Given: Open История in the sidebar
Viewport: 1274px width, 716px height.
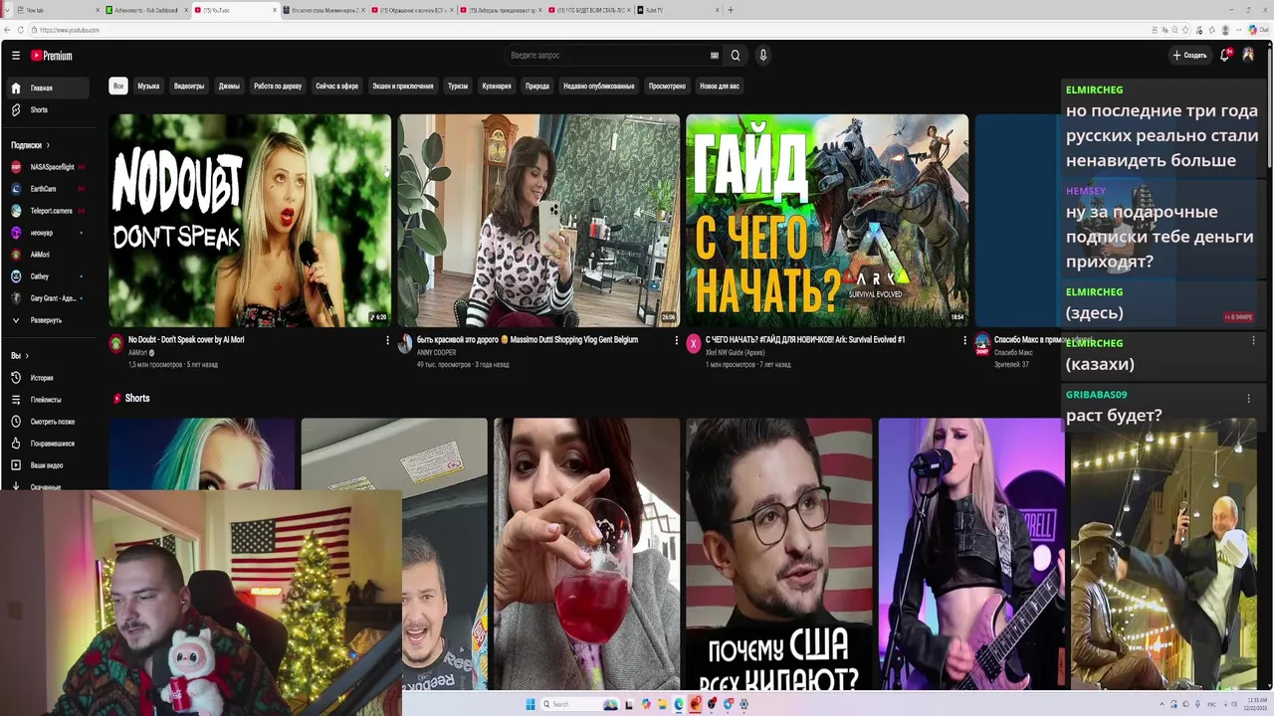Looking at the screenshot, I should pos(50,378).
